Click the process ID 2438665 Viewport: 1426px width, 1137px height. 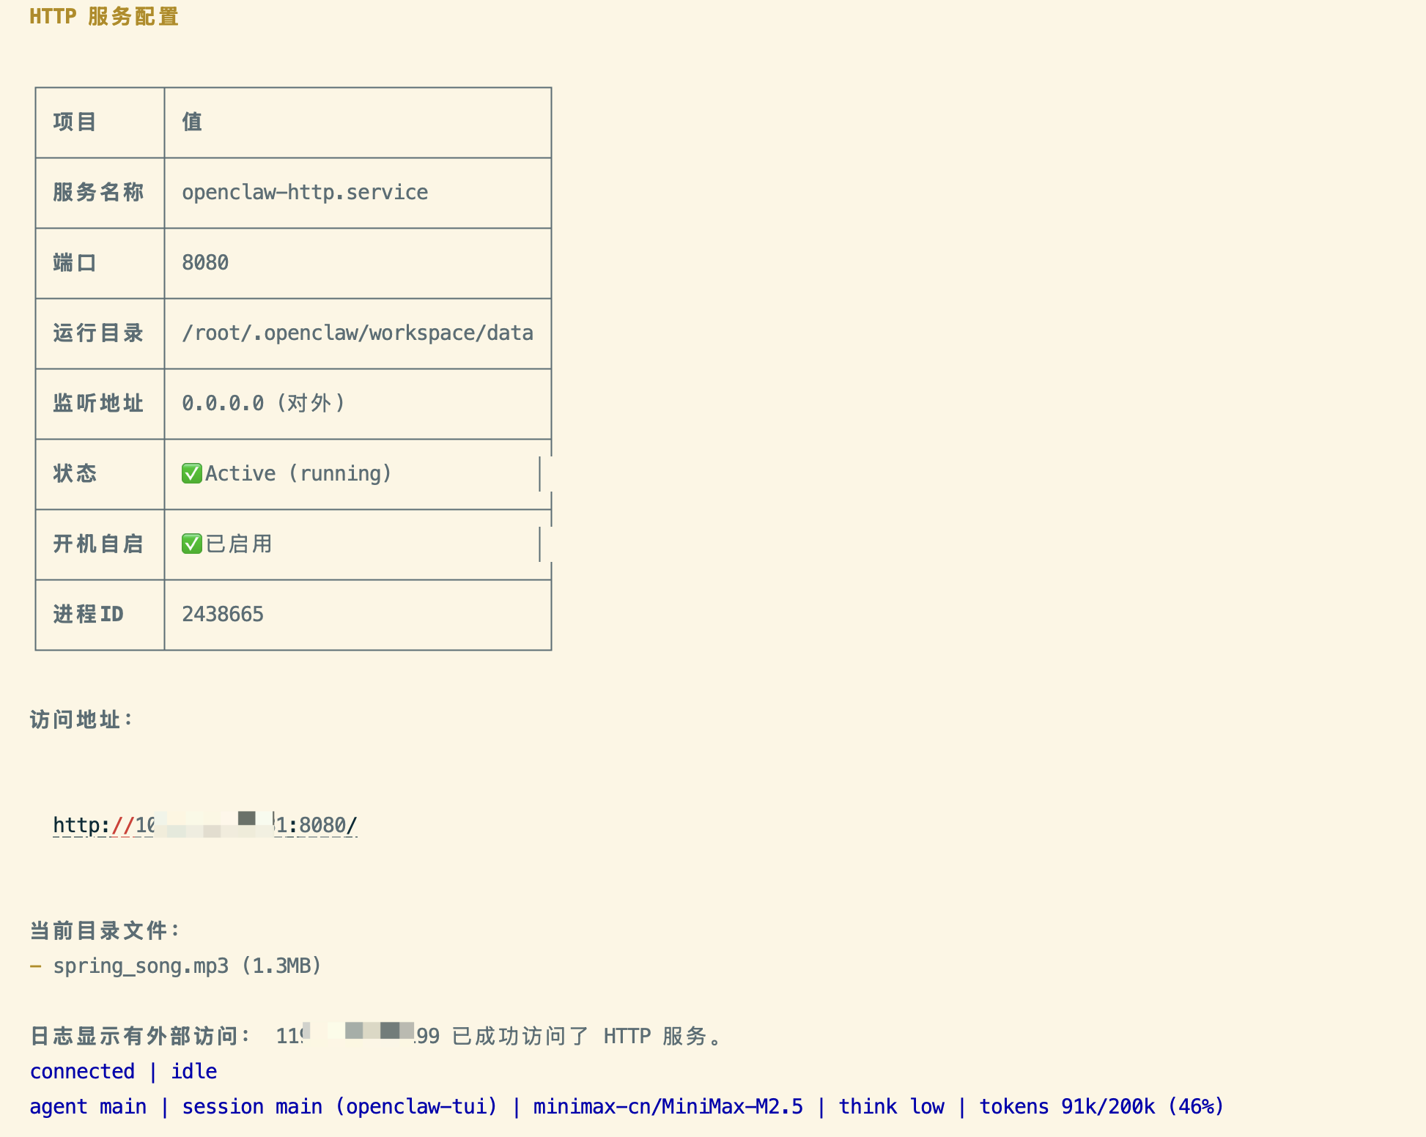222,614
